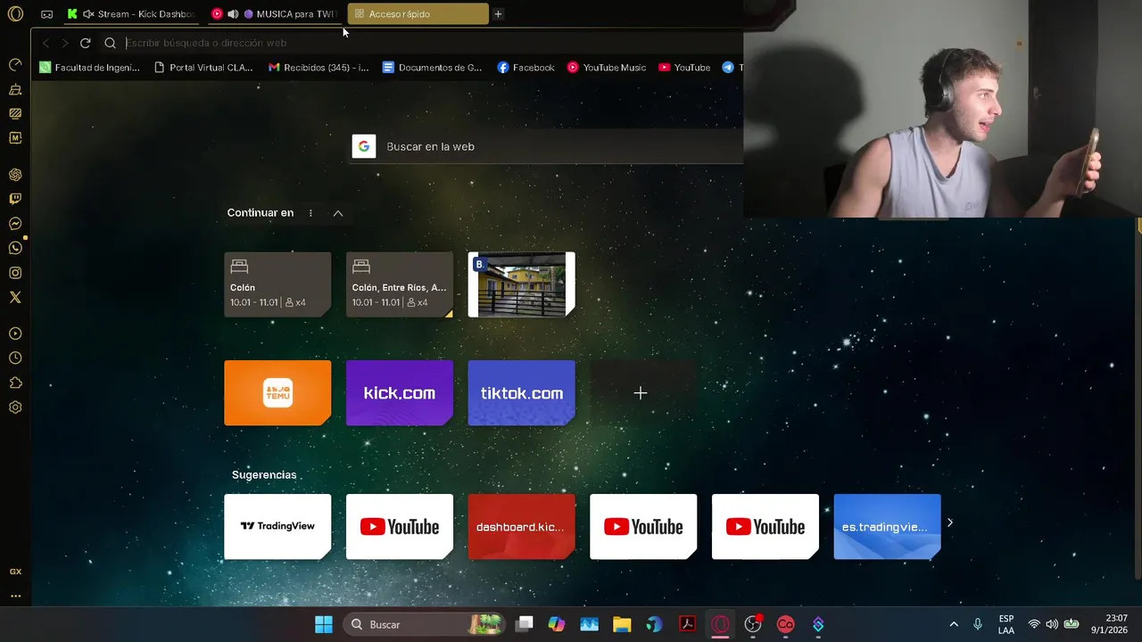This screenshot has width=1142, height=642.
Task: Open File Explorer from taskbar
Action: [x=622, y=624]
